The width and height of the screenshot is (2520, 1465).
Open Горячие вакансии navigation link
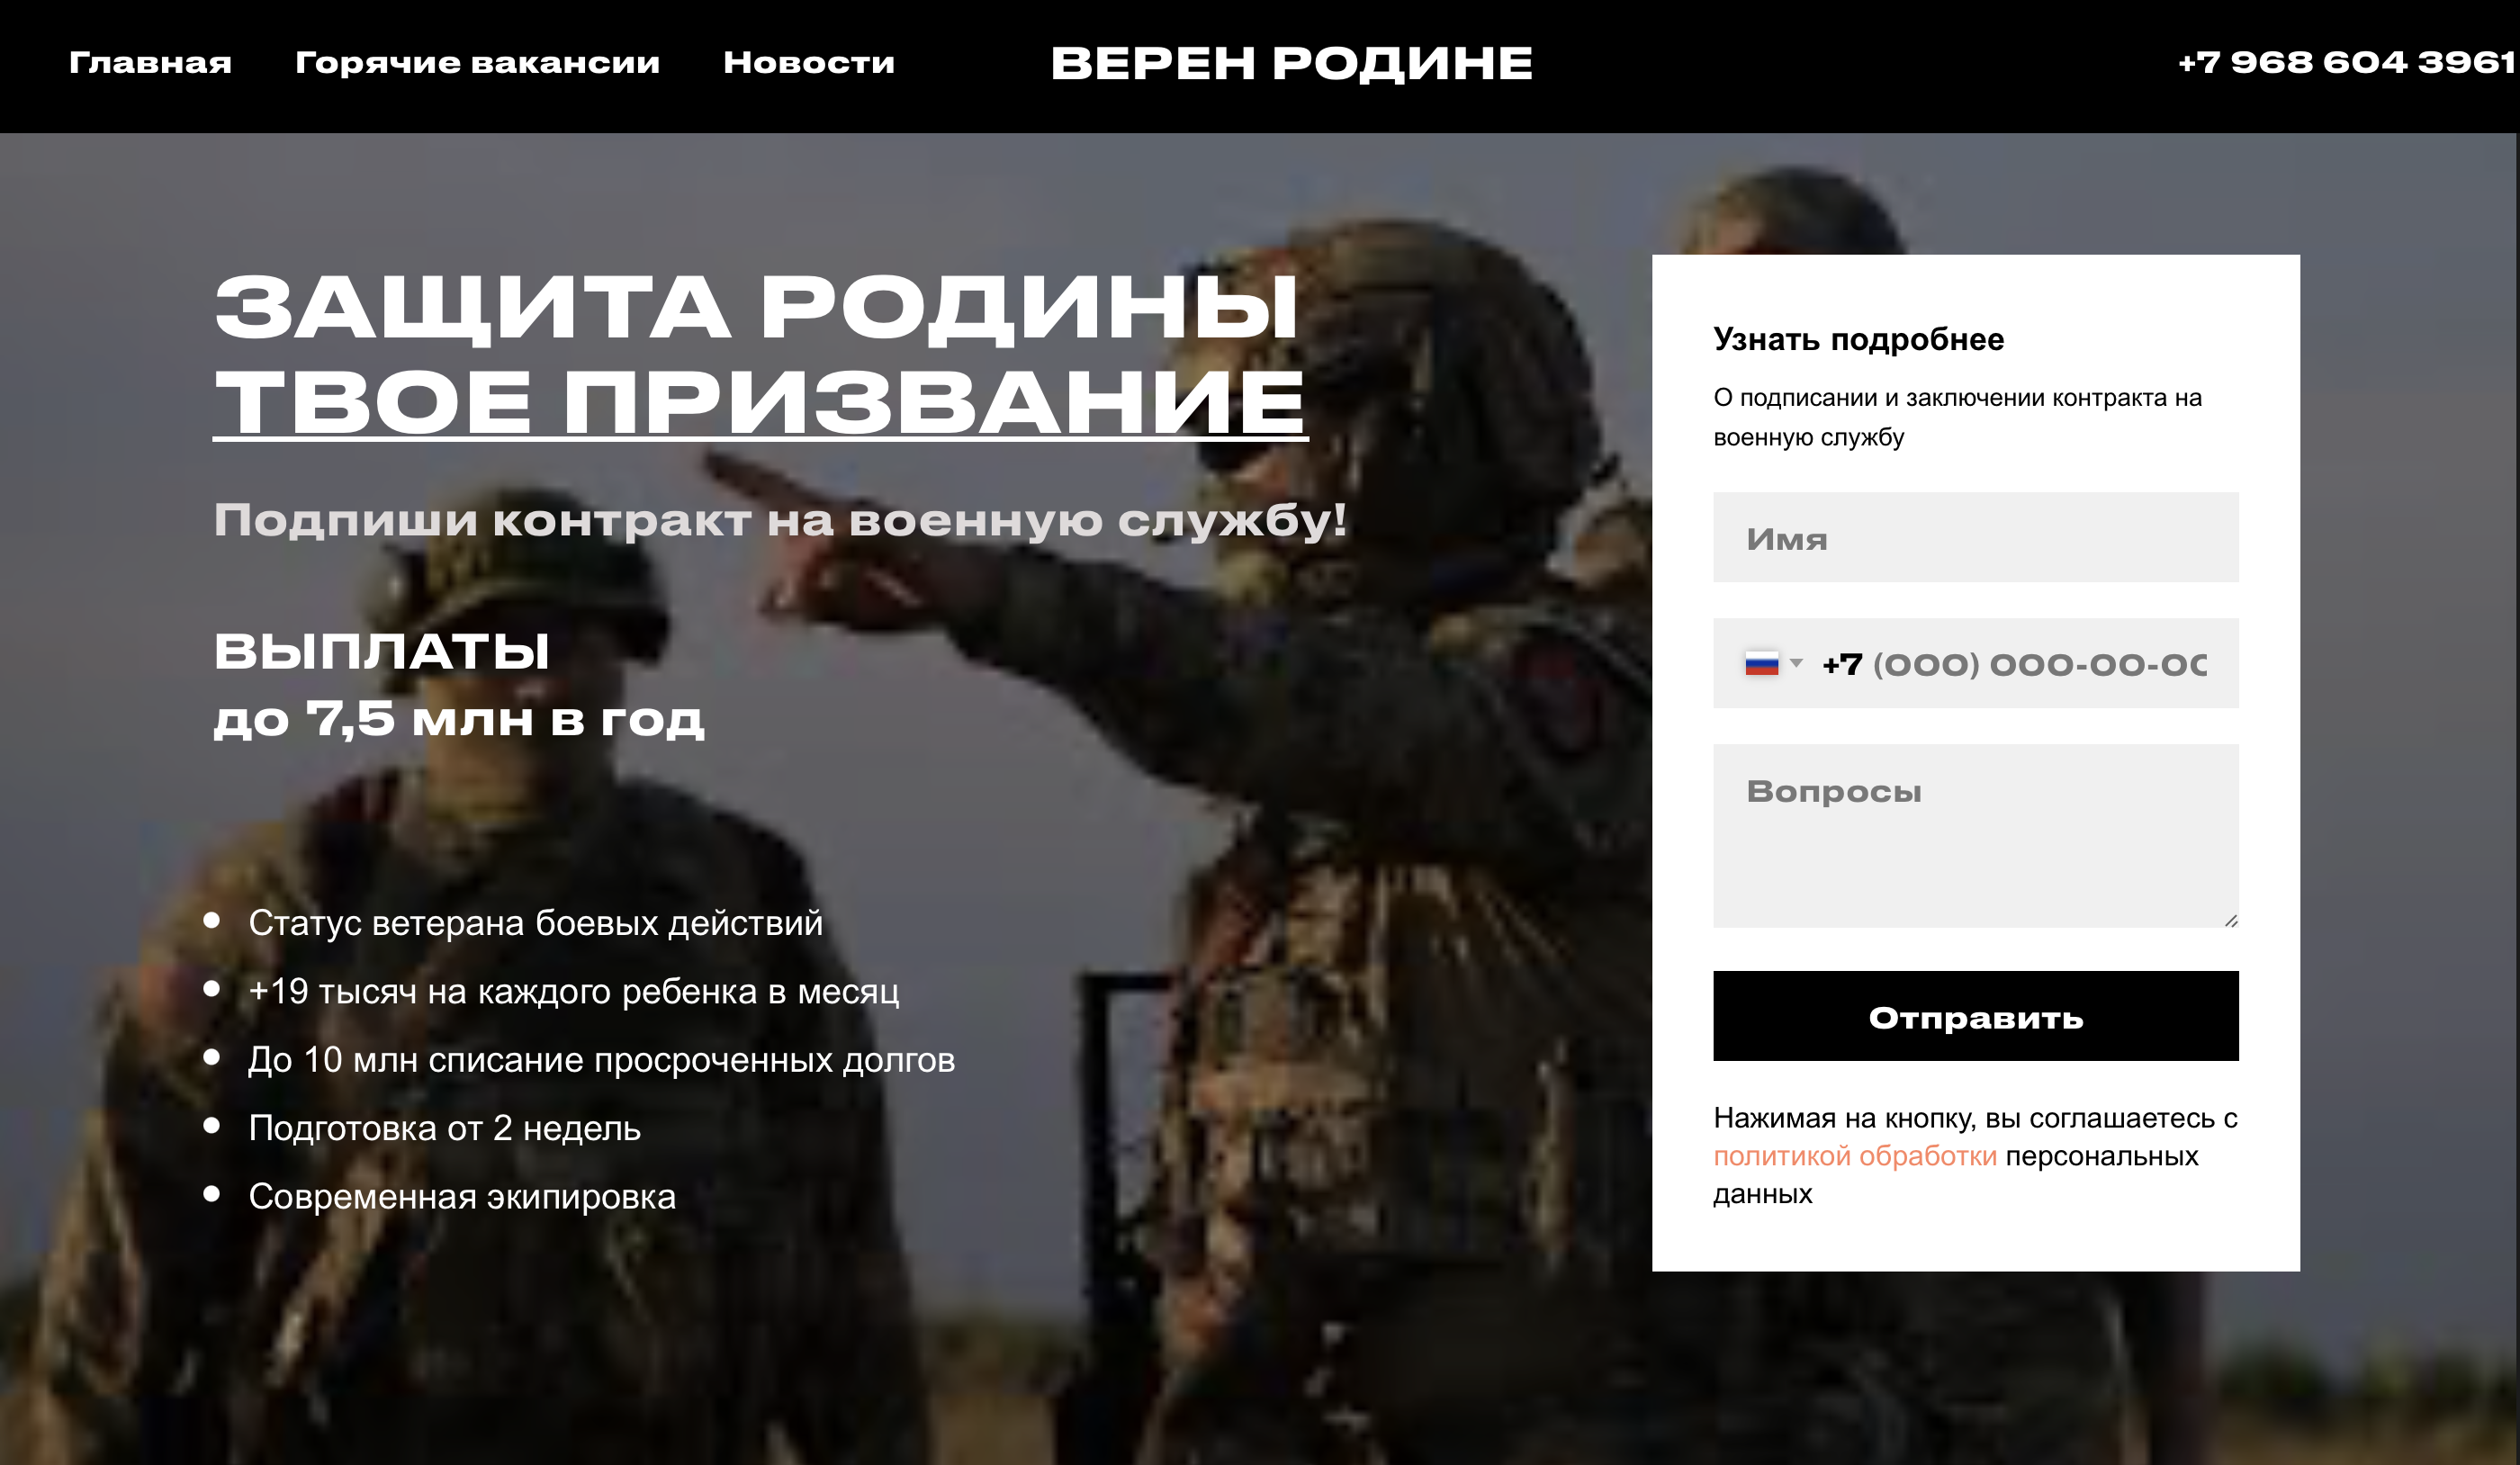(478, 63)
